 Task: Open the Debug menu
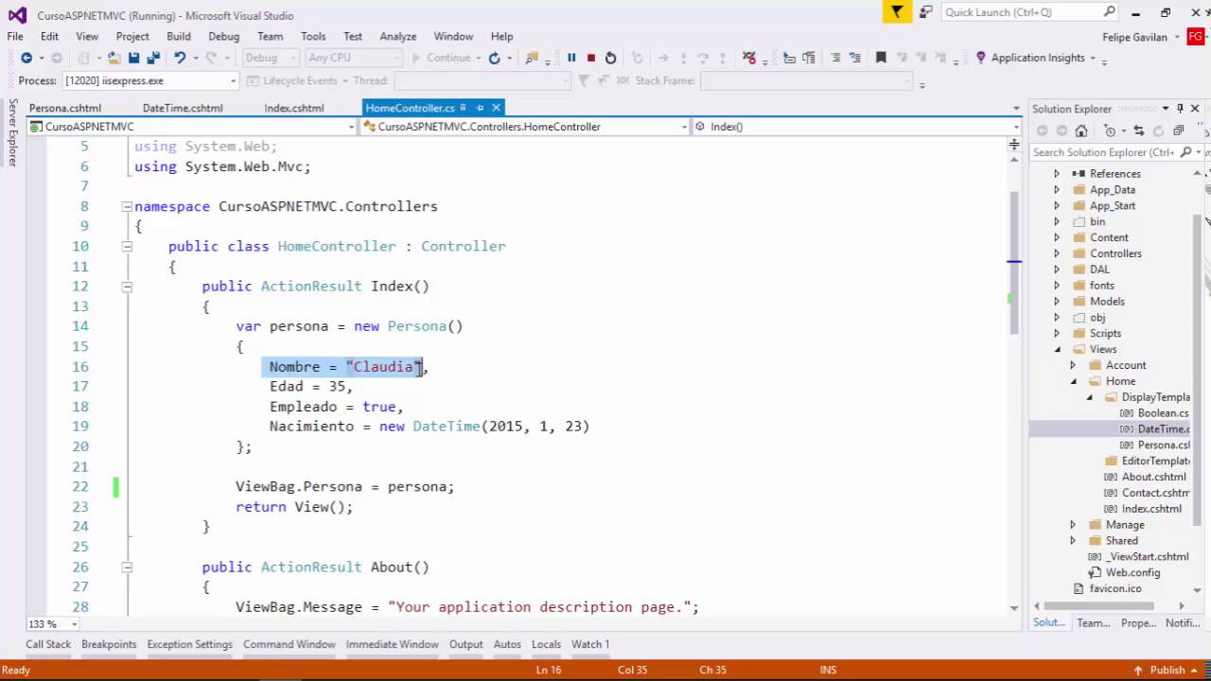pos(223,36)
